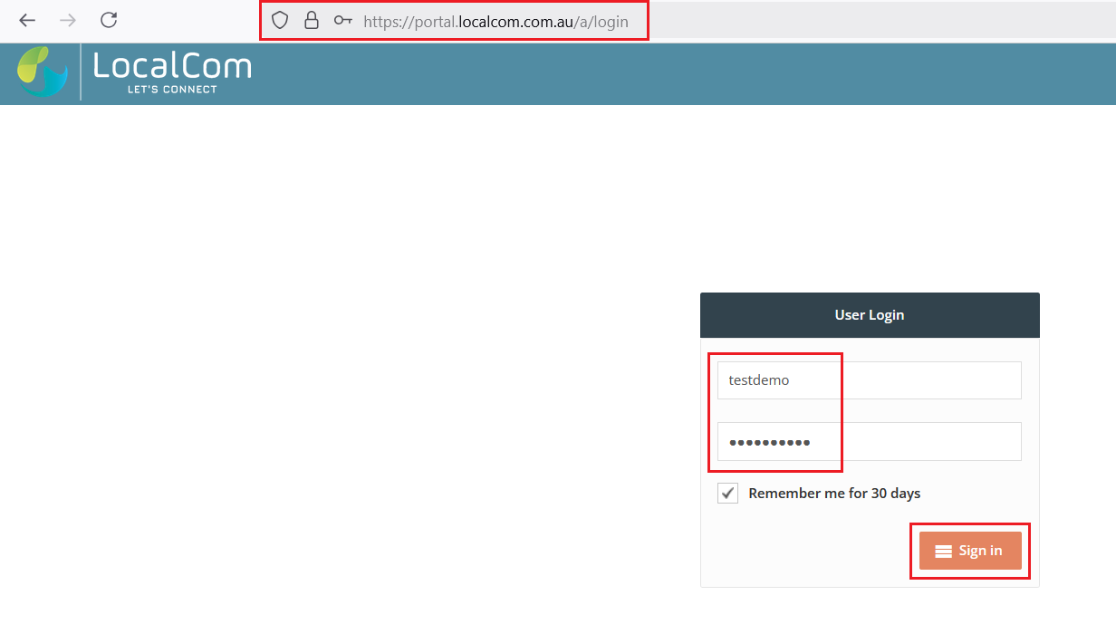Click the LocalCom green-blue logo emblem
Image resolution: width=1116 pixels, height=624 pixels.
point(43,72)
